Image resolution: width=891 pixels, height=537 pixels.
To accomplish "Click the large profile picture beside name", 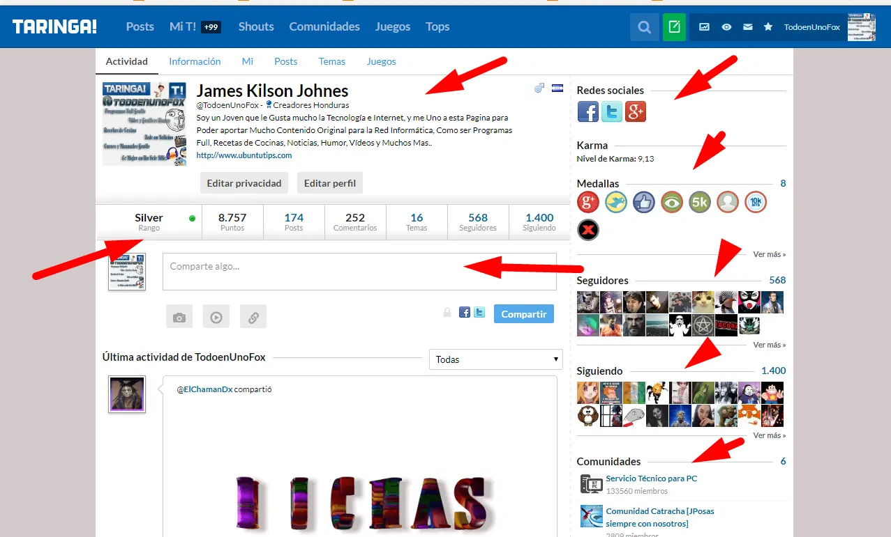I will 144,123.
